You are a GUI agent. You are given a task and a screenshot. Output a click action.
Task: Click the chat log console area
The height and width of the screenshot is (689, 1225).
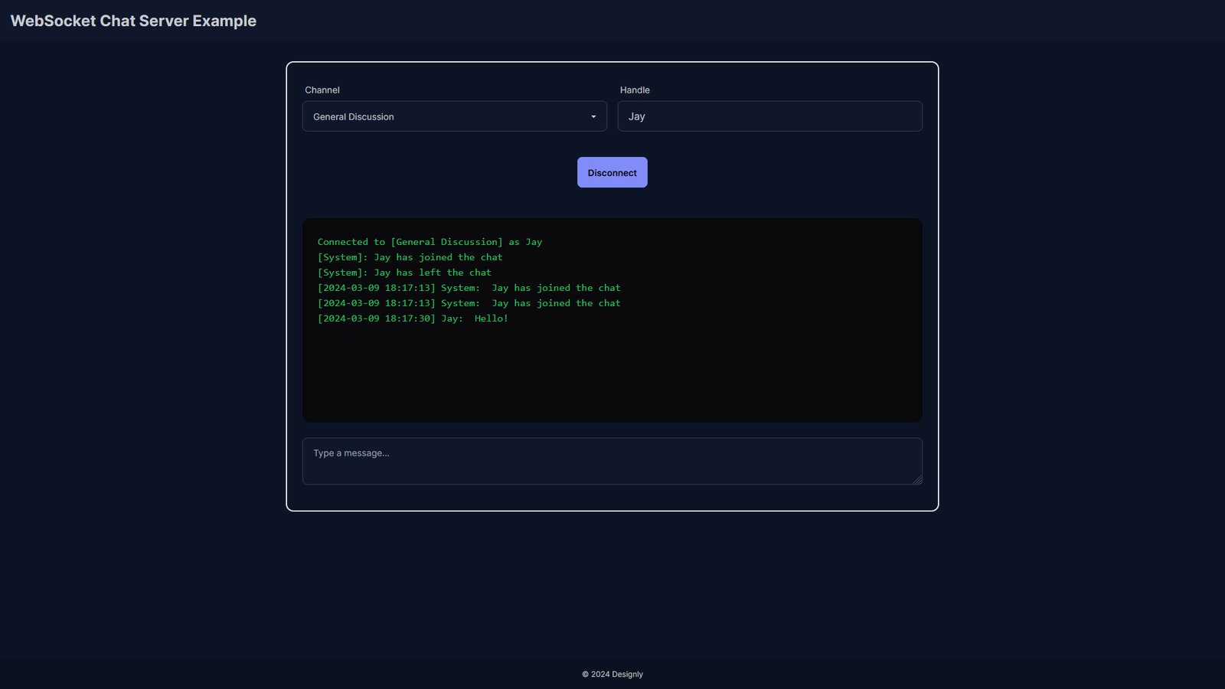click(x=612, y=367)
